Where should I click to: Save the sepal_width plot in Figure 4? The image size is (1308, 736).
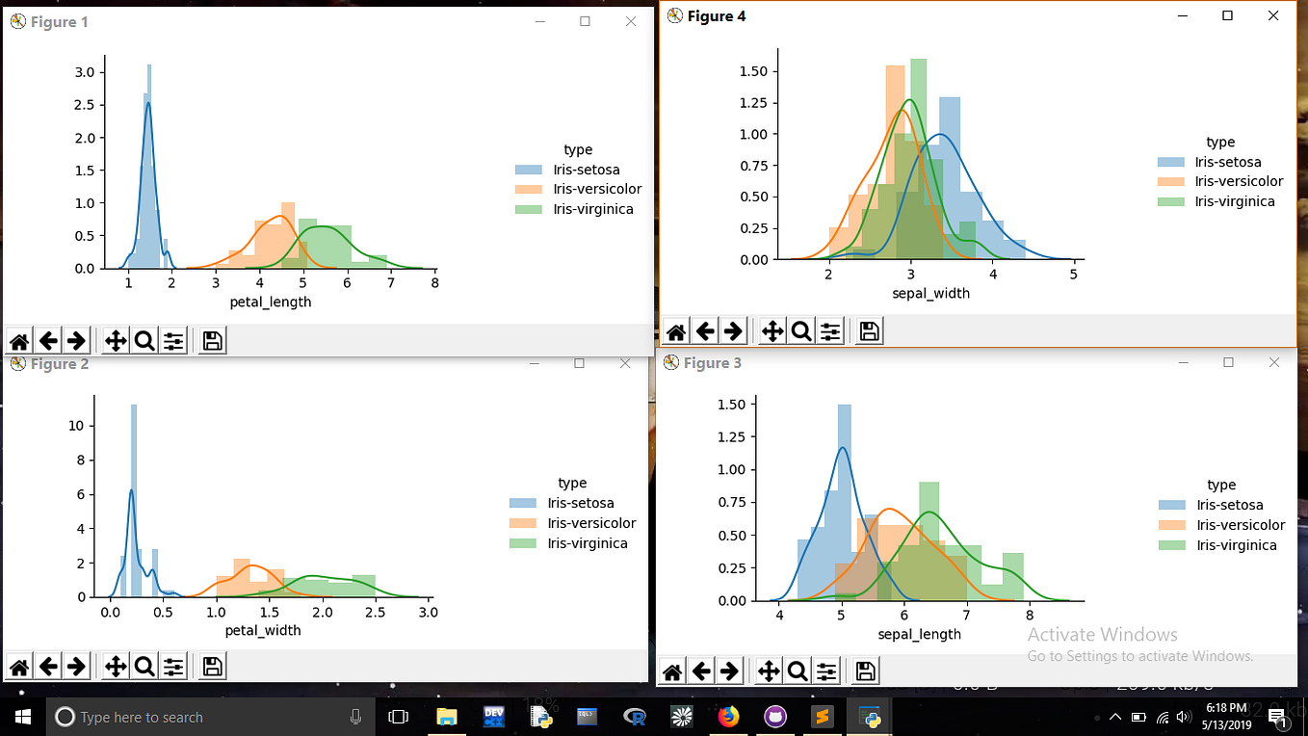click(x=868, y=330)
